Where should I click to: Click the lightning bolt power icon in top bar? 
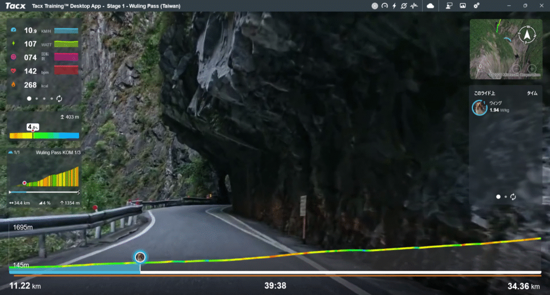click(x=394, y=5)
